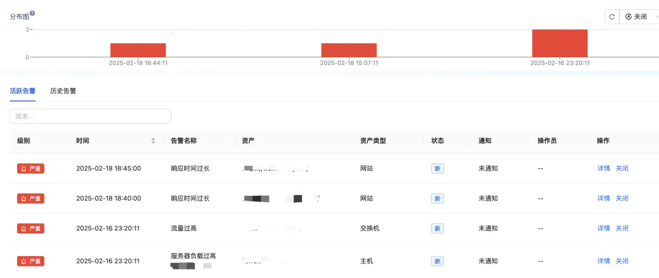Click the 严重 badge of the 流量过高 row
The height and width of the screenshot is (278, 659).
(31, 229)
